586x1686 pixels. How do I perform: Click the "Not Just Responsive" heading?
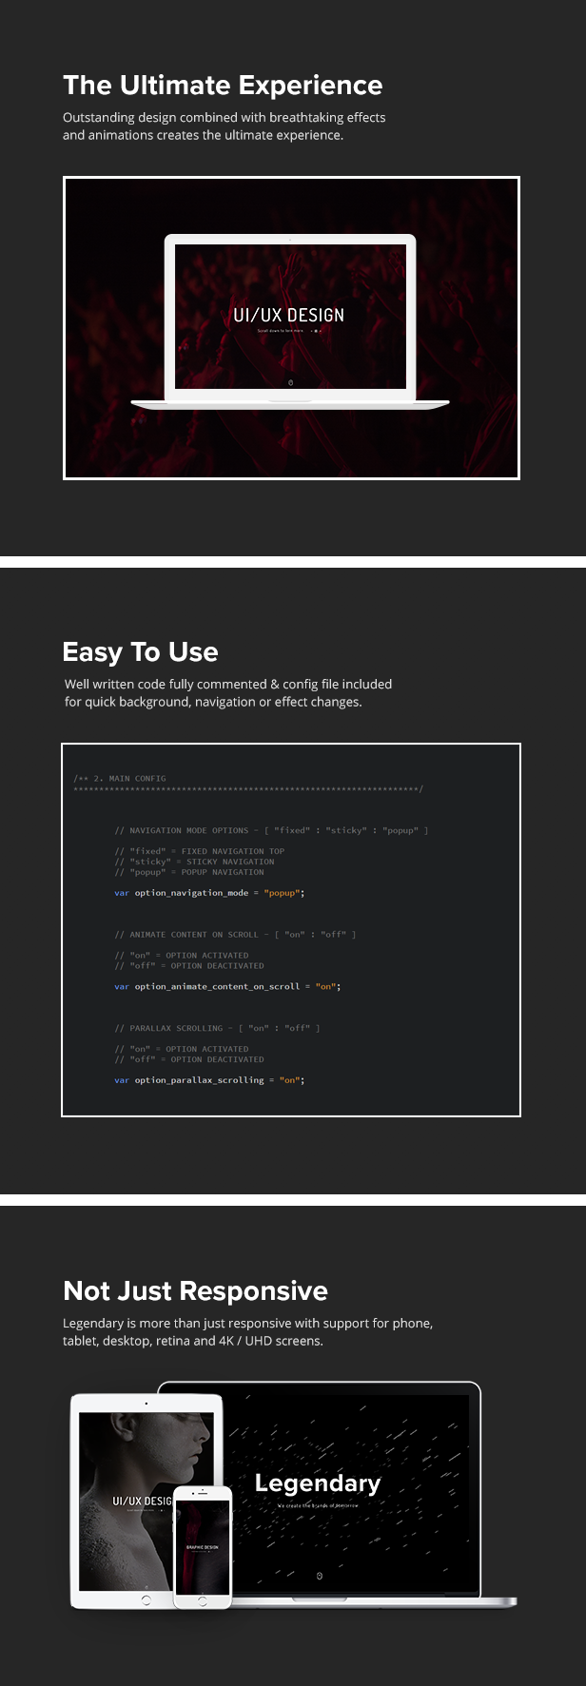click(196, 1291)
